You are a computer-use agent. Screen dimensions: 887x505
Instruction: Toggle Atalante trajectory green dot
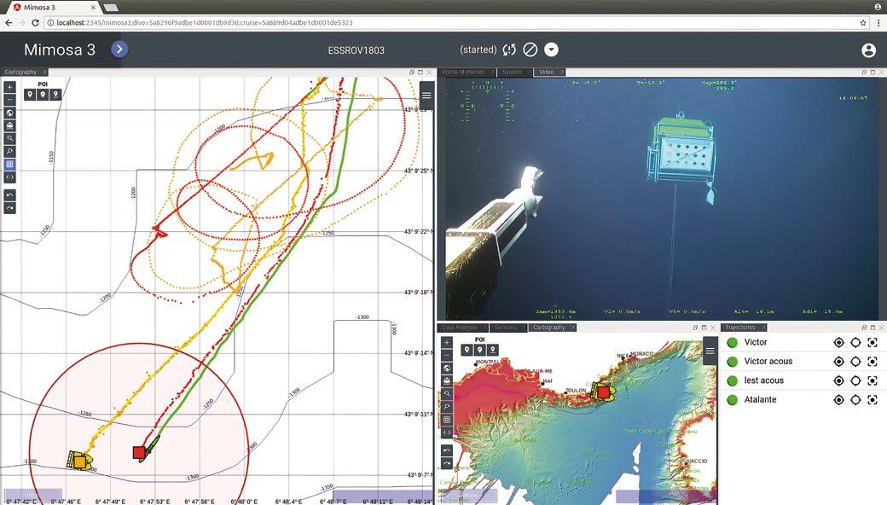point(732,400)
